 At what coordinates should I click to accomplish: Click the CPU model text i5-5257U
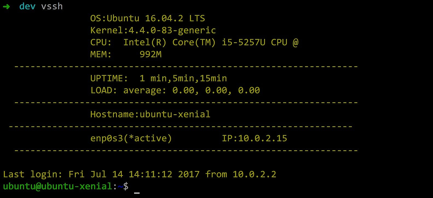tap(243, 42)
